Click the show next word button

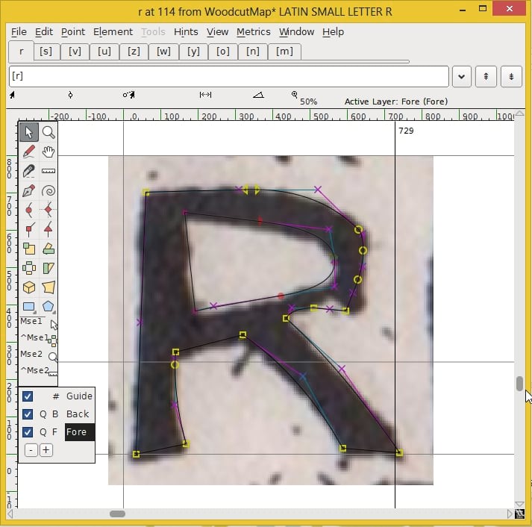click(511, 76)
